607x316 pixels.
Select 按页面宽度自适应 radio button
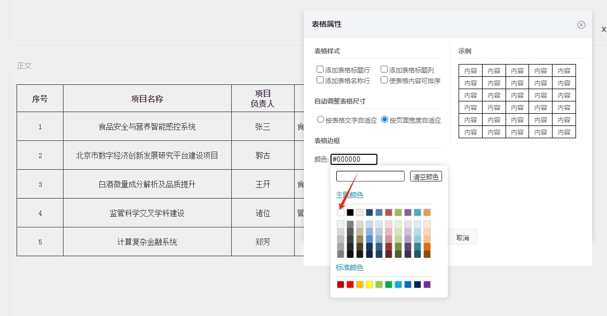(x=385, y=120)
